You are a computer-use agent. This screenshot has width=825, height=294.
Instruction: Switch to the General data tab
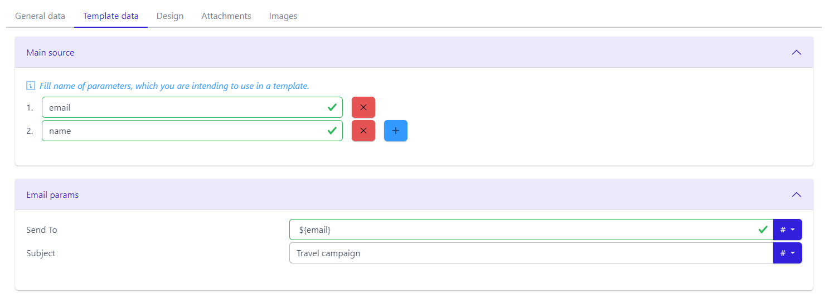[40, 16]
